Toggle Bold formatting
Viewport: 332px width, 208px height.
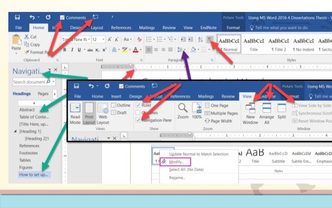(65, 50)
